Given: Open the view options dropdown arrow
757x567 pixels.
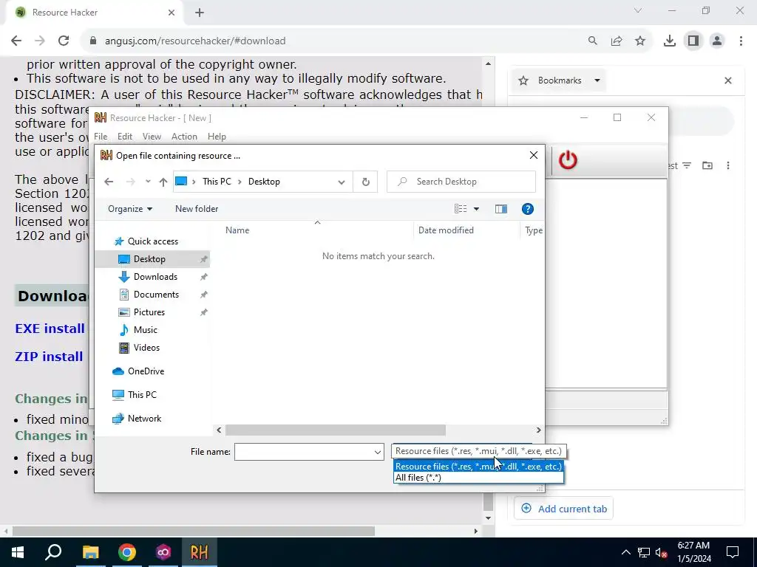Looking at the screenshot, I should 477,209.
